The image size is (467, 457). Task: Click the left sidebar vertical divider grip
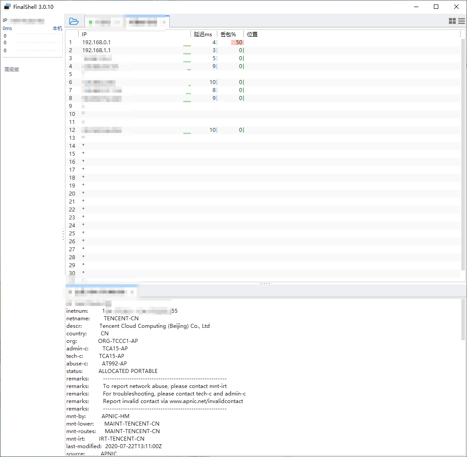(x=63, y=235)
